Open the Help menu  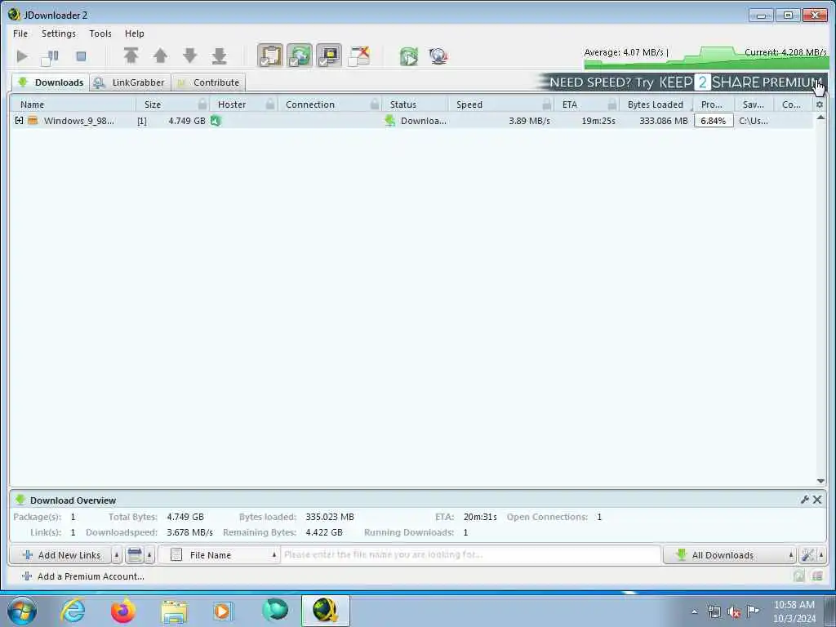point(135,33)
